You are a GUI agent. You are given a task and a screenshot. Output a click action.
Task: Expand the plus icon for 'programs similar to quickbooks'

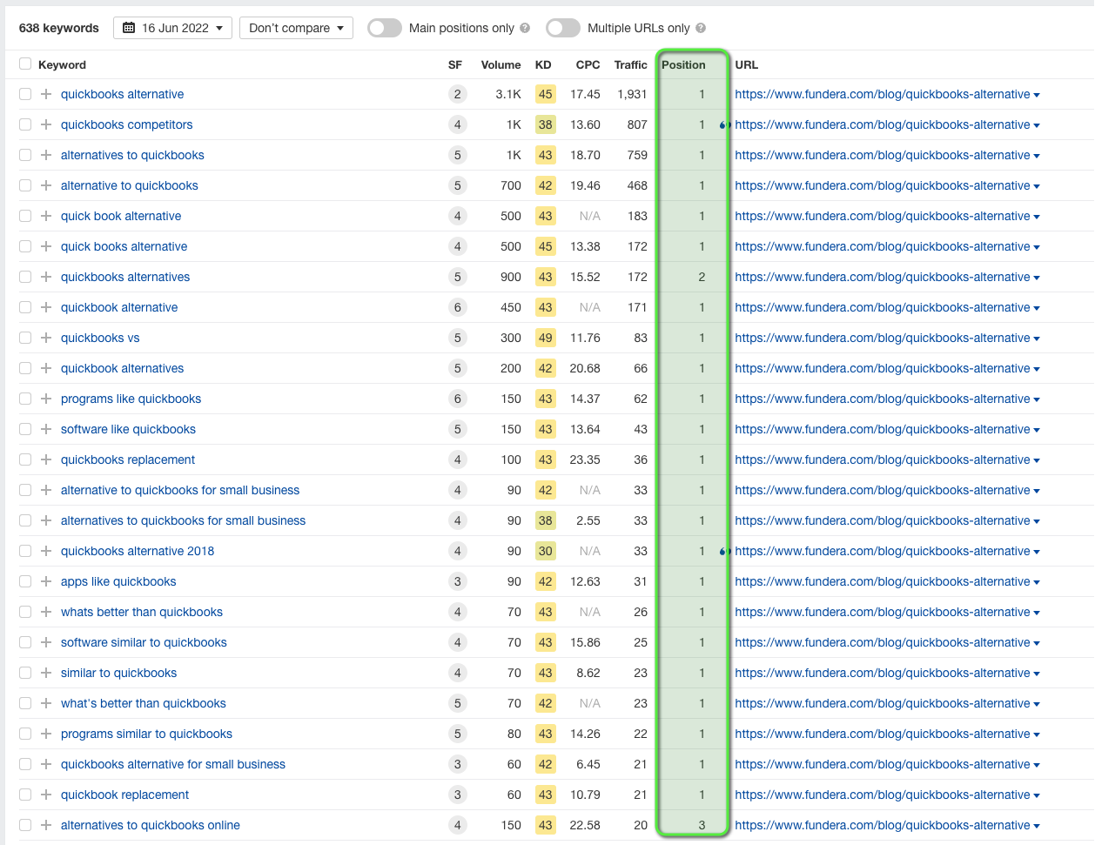46,734
